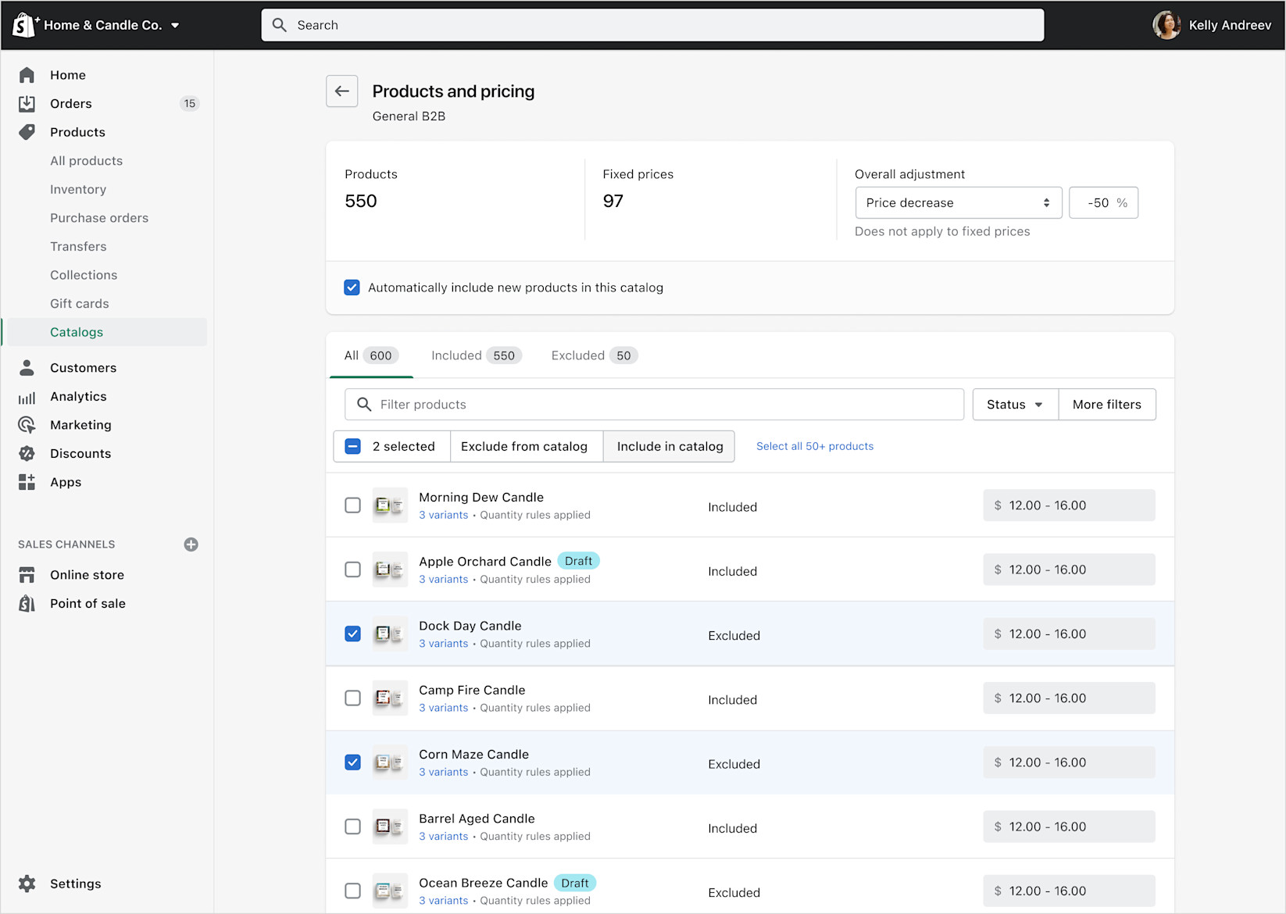Click the magnifier icon in top search bar

pos(279,25)
